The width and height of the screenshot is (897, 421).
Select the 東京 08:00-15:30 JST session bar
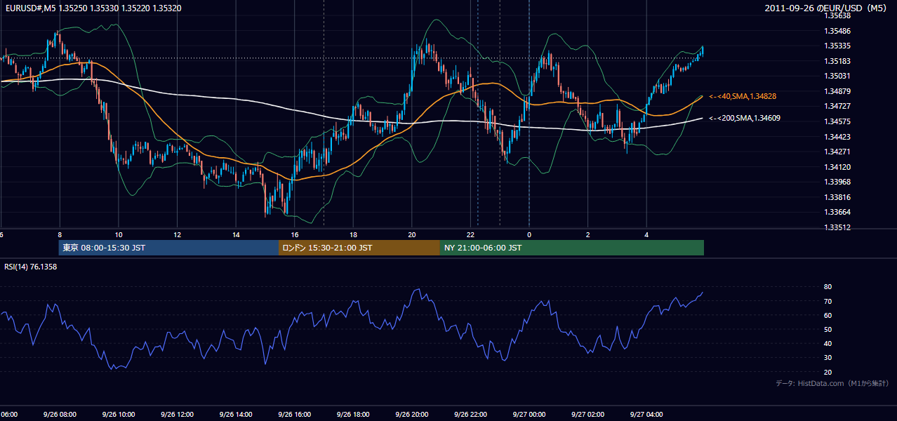pos(169,248)
